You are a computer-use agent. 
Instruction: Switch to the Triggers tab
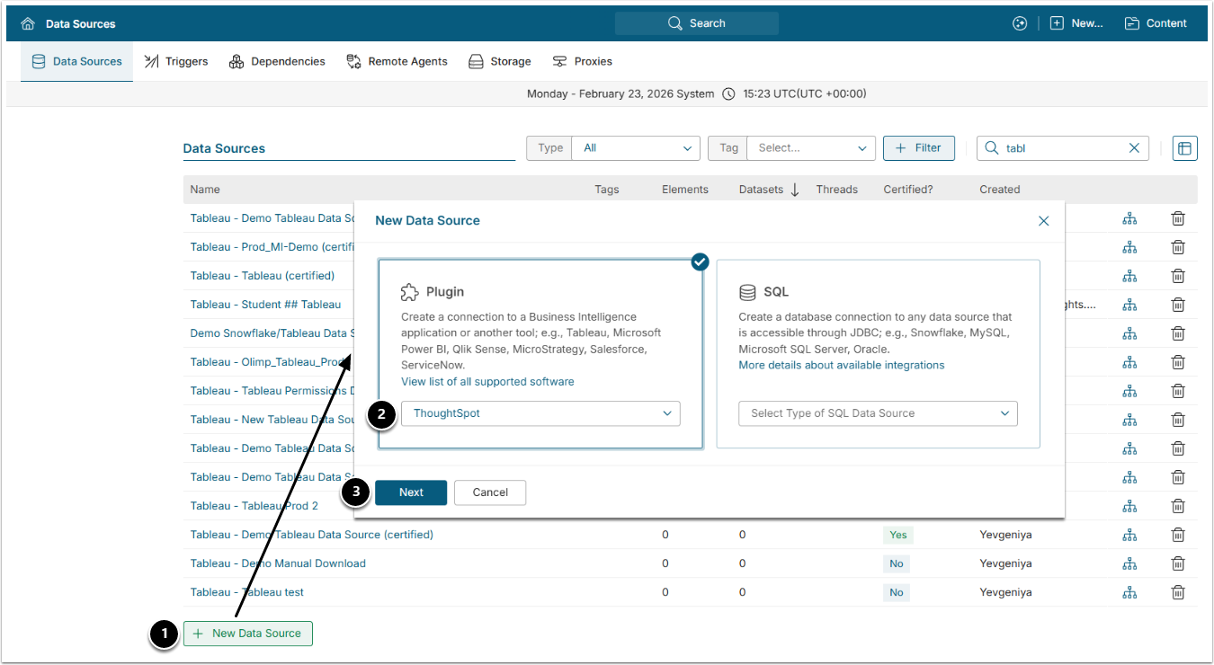[176, 62]
